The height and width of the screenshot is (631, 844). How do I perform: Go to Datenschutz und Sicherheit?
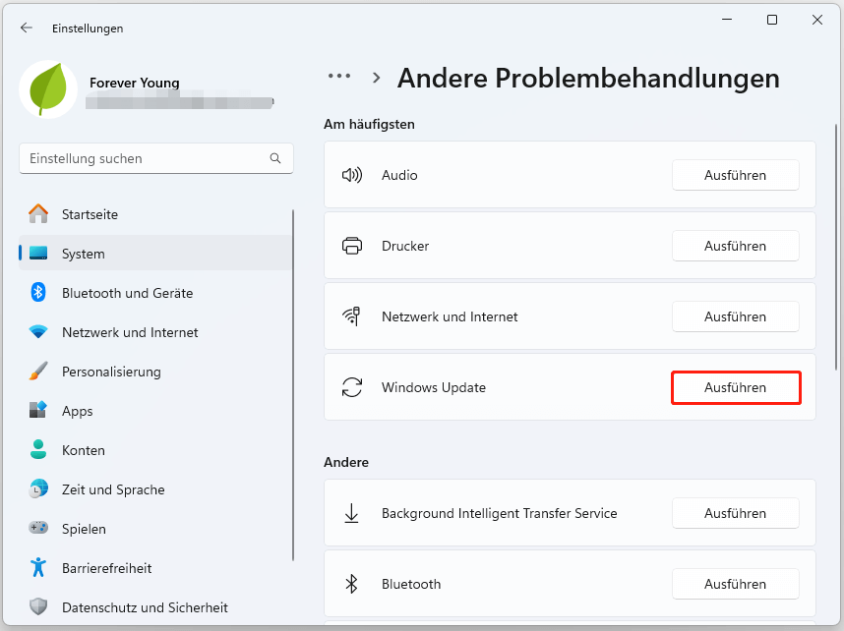tap(145, 607)
